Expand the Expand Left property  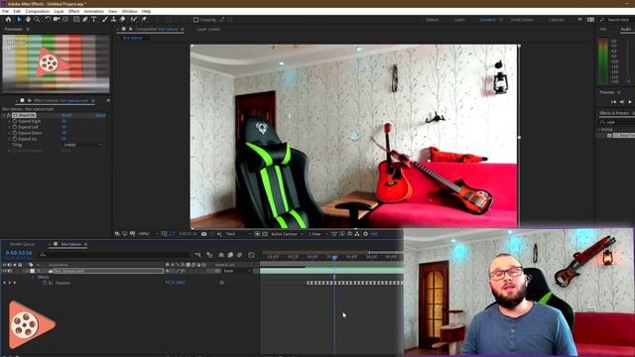9,127
